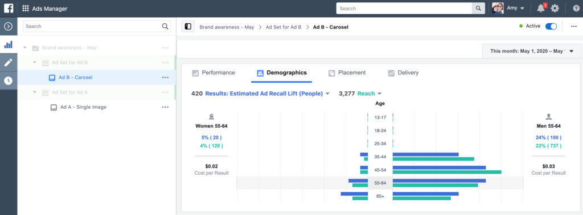Toggle the Active ad switch
583x215 pixels.
click(551, 26)
